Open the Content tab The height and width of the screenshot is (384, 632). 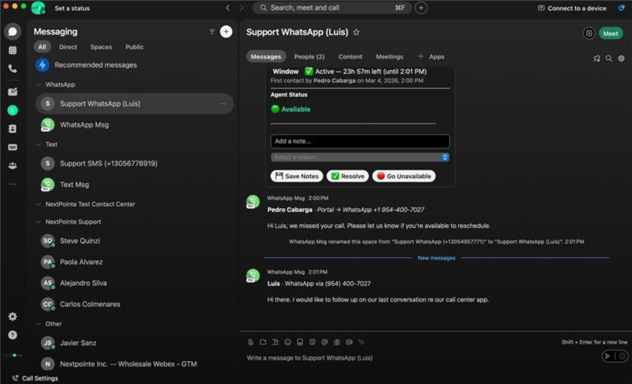pos(350,57)
